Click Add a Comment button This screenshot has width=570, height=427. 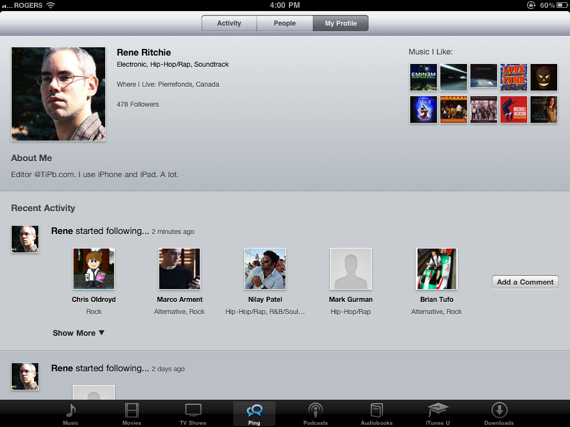(525, 282)
